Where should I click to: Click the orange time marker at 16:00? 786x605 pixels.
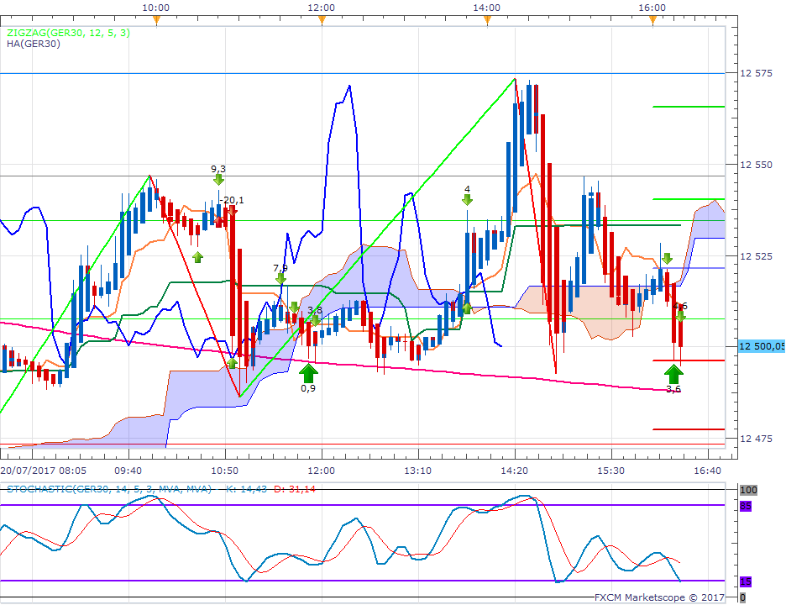[x=652, y=20]
